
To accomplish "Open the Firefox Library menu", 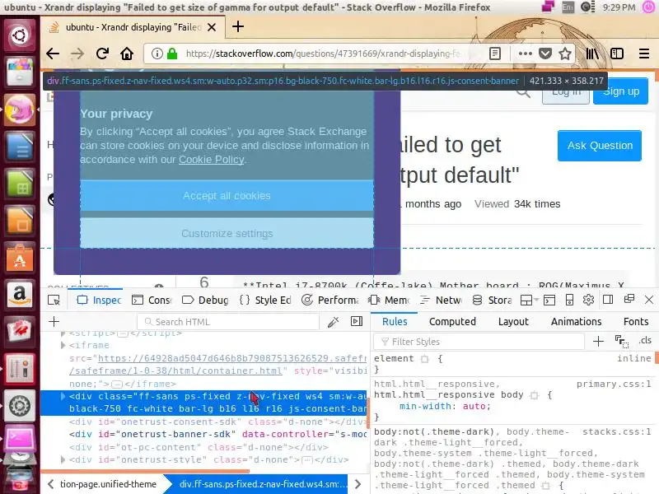I will pos(592,54).
